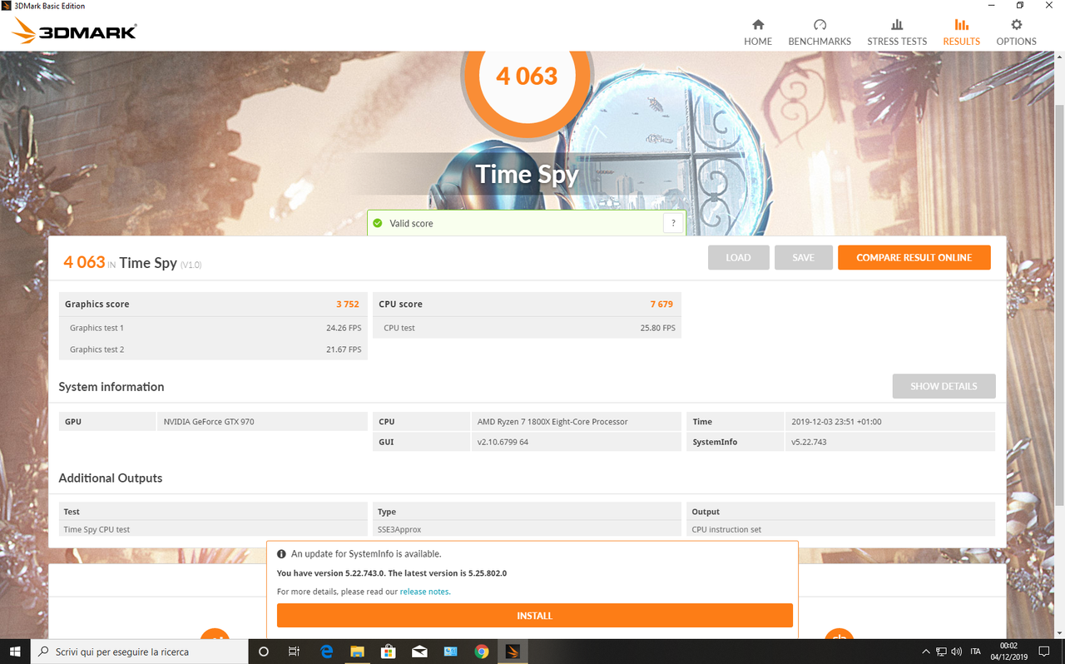
Task: Click the Graphics score value 3 752
Action: click(x=348, y=305)
